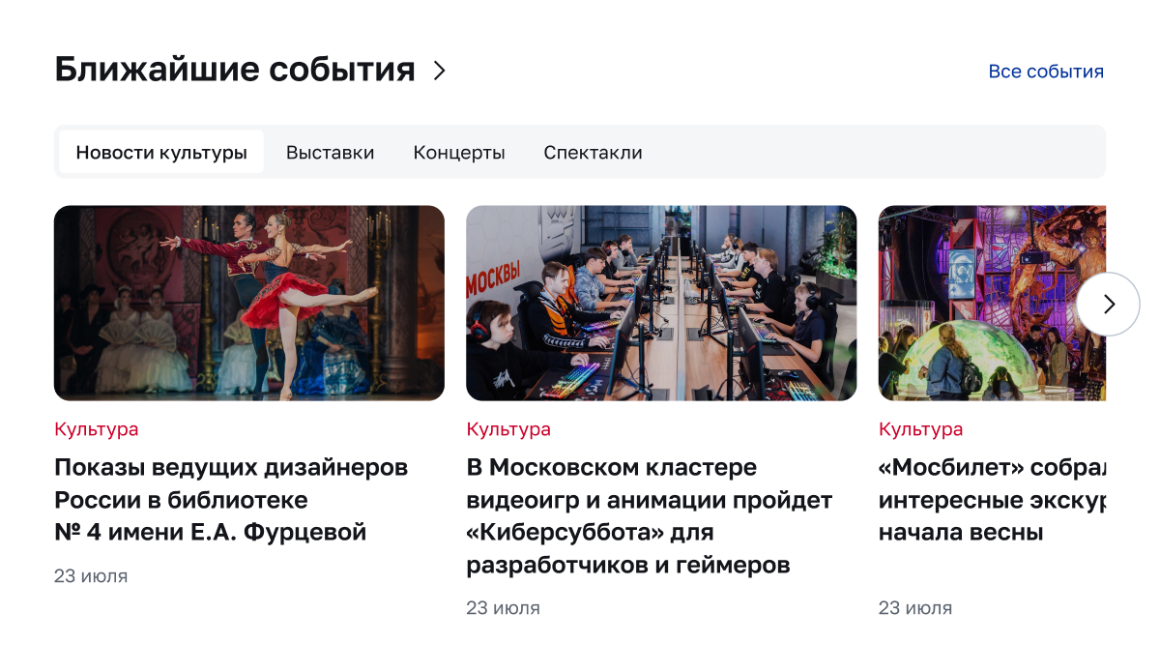Viewport: 1160px width, 672px height.
Task: Open article about Киберсуббота in Московском кластере
Action: click(x=649, y=516)
